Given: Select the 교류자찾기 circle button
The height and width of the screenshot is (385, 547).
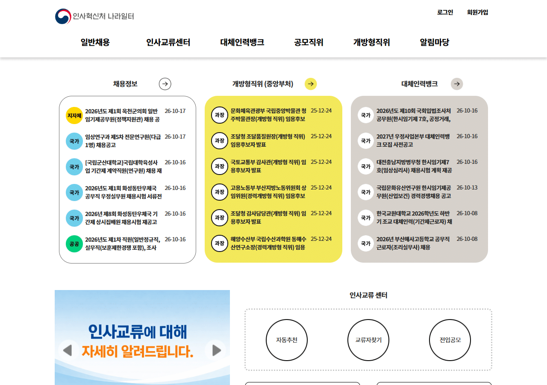Looking at the screenshot, I should coord(368,340).
